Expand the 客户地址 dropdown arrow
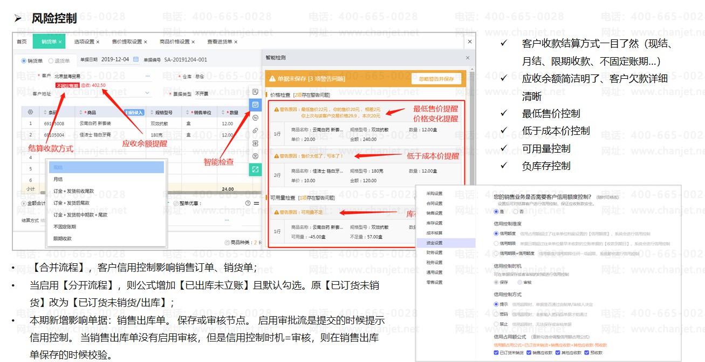 point(148,93)
